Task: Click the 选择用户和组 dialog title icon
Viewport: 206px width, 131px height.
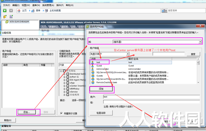Action: click(88, 27)
